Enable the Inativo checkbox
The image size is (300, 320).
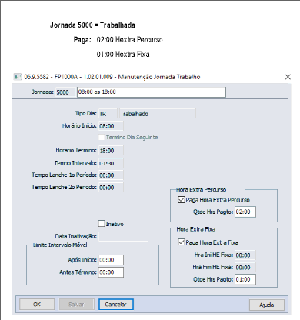[102, 224]
